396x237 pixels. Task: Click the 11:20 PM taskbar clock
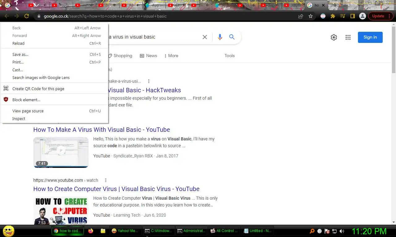tap(369, 231)
